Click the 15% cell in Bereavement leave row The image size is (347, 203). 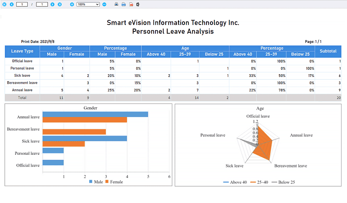tap(128, 83)
